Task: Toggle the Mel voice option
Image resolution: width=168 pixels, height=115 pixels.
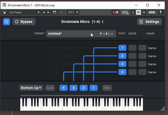Action: pyautogui.click(x=107, y=88)
